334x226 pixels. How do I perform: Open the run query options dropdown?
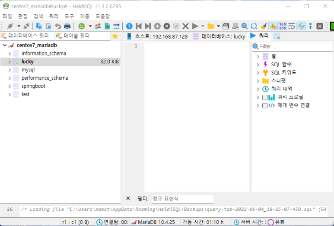point(203,26)
